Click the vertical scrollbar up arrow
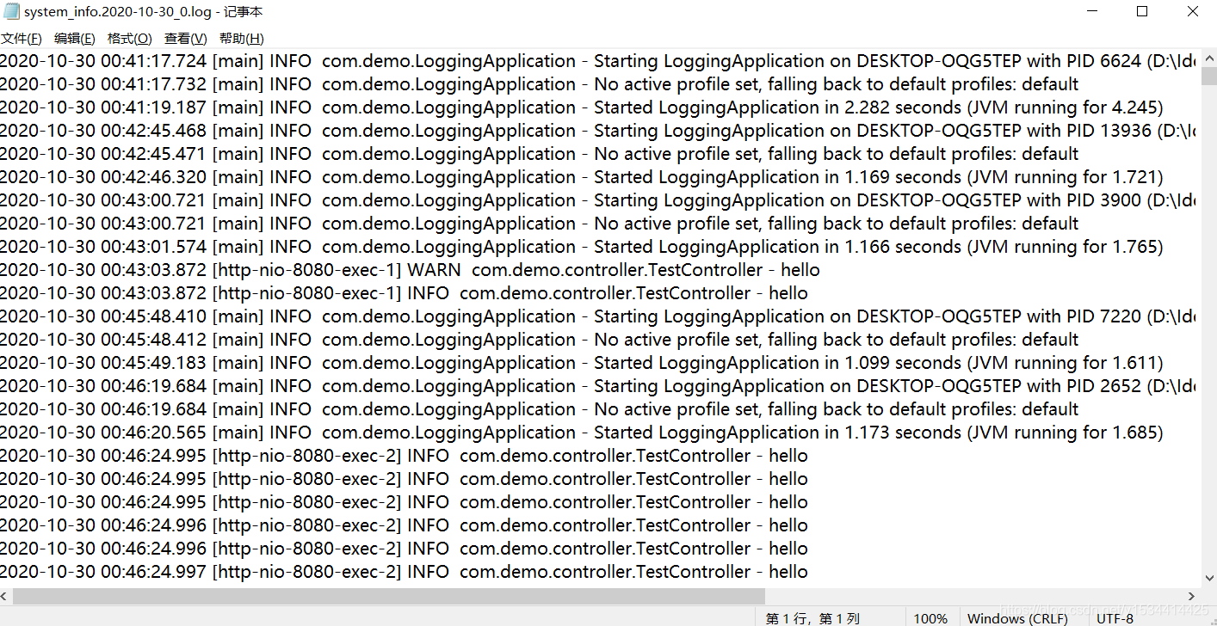The image size is (1217, 626). click(x=1209, y=57)
